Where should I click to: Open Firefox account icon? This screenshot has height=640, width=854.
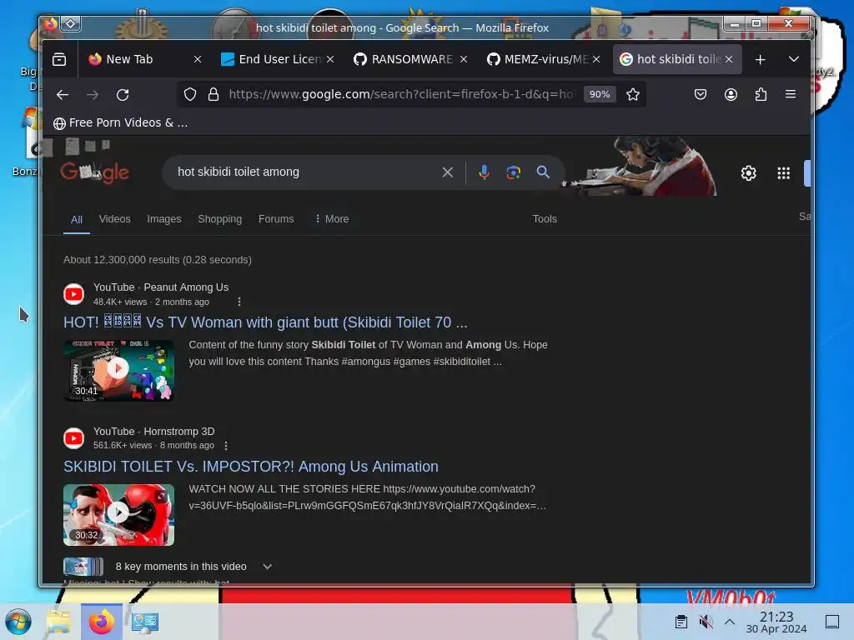click(x=731, y=95)
